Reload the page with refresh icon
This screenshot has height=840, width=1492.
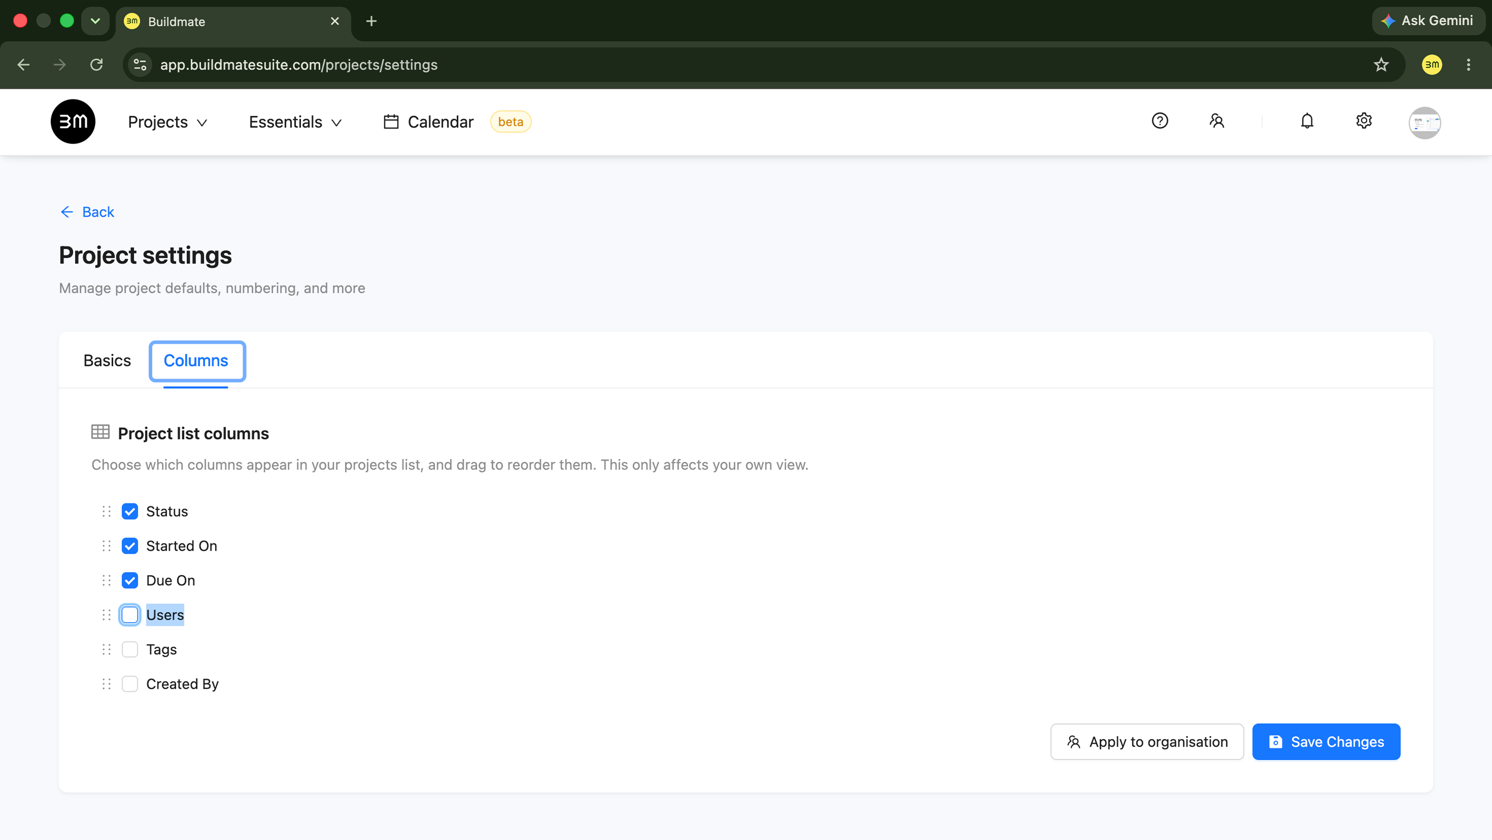point(96,64)
